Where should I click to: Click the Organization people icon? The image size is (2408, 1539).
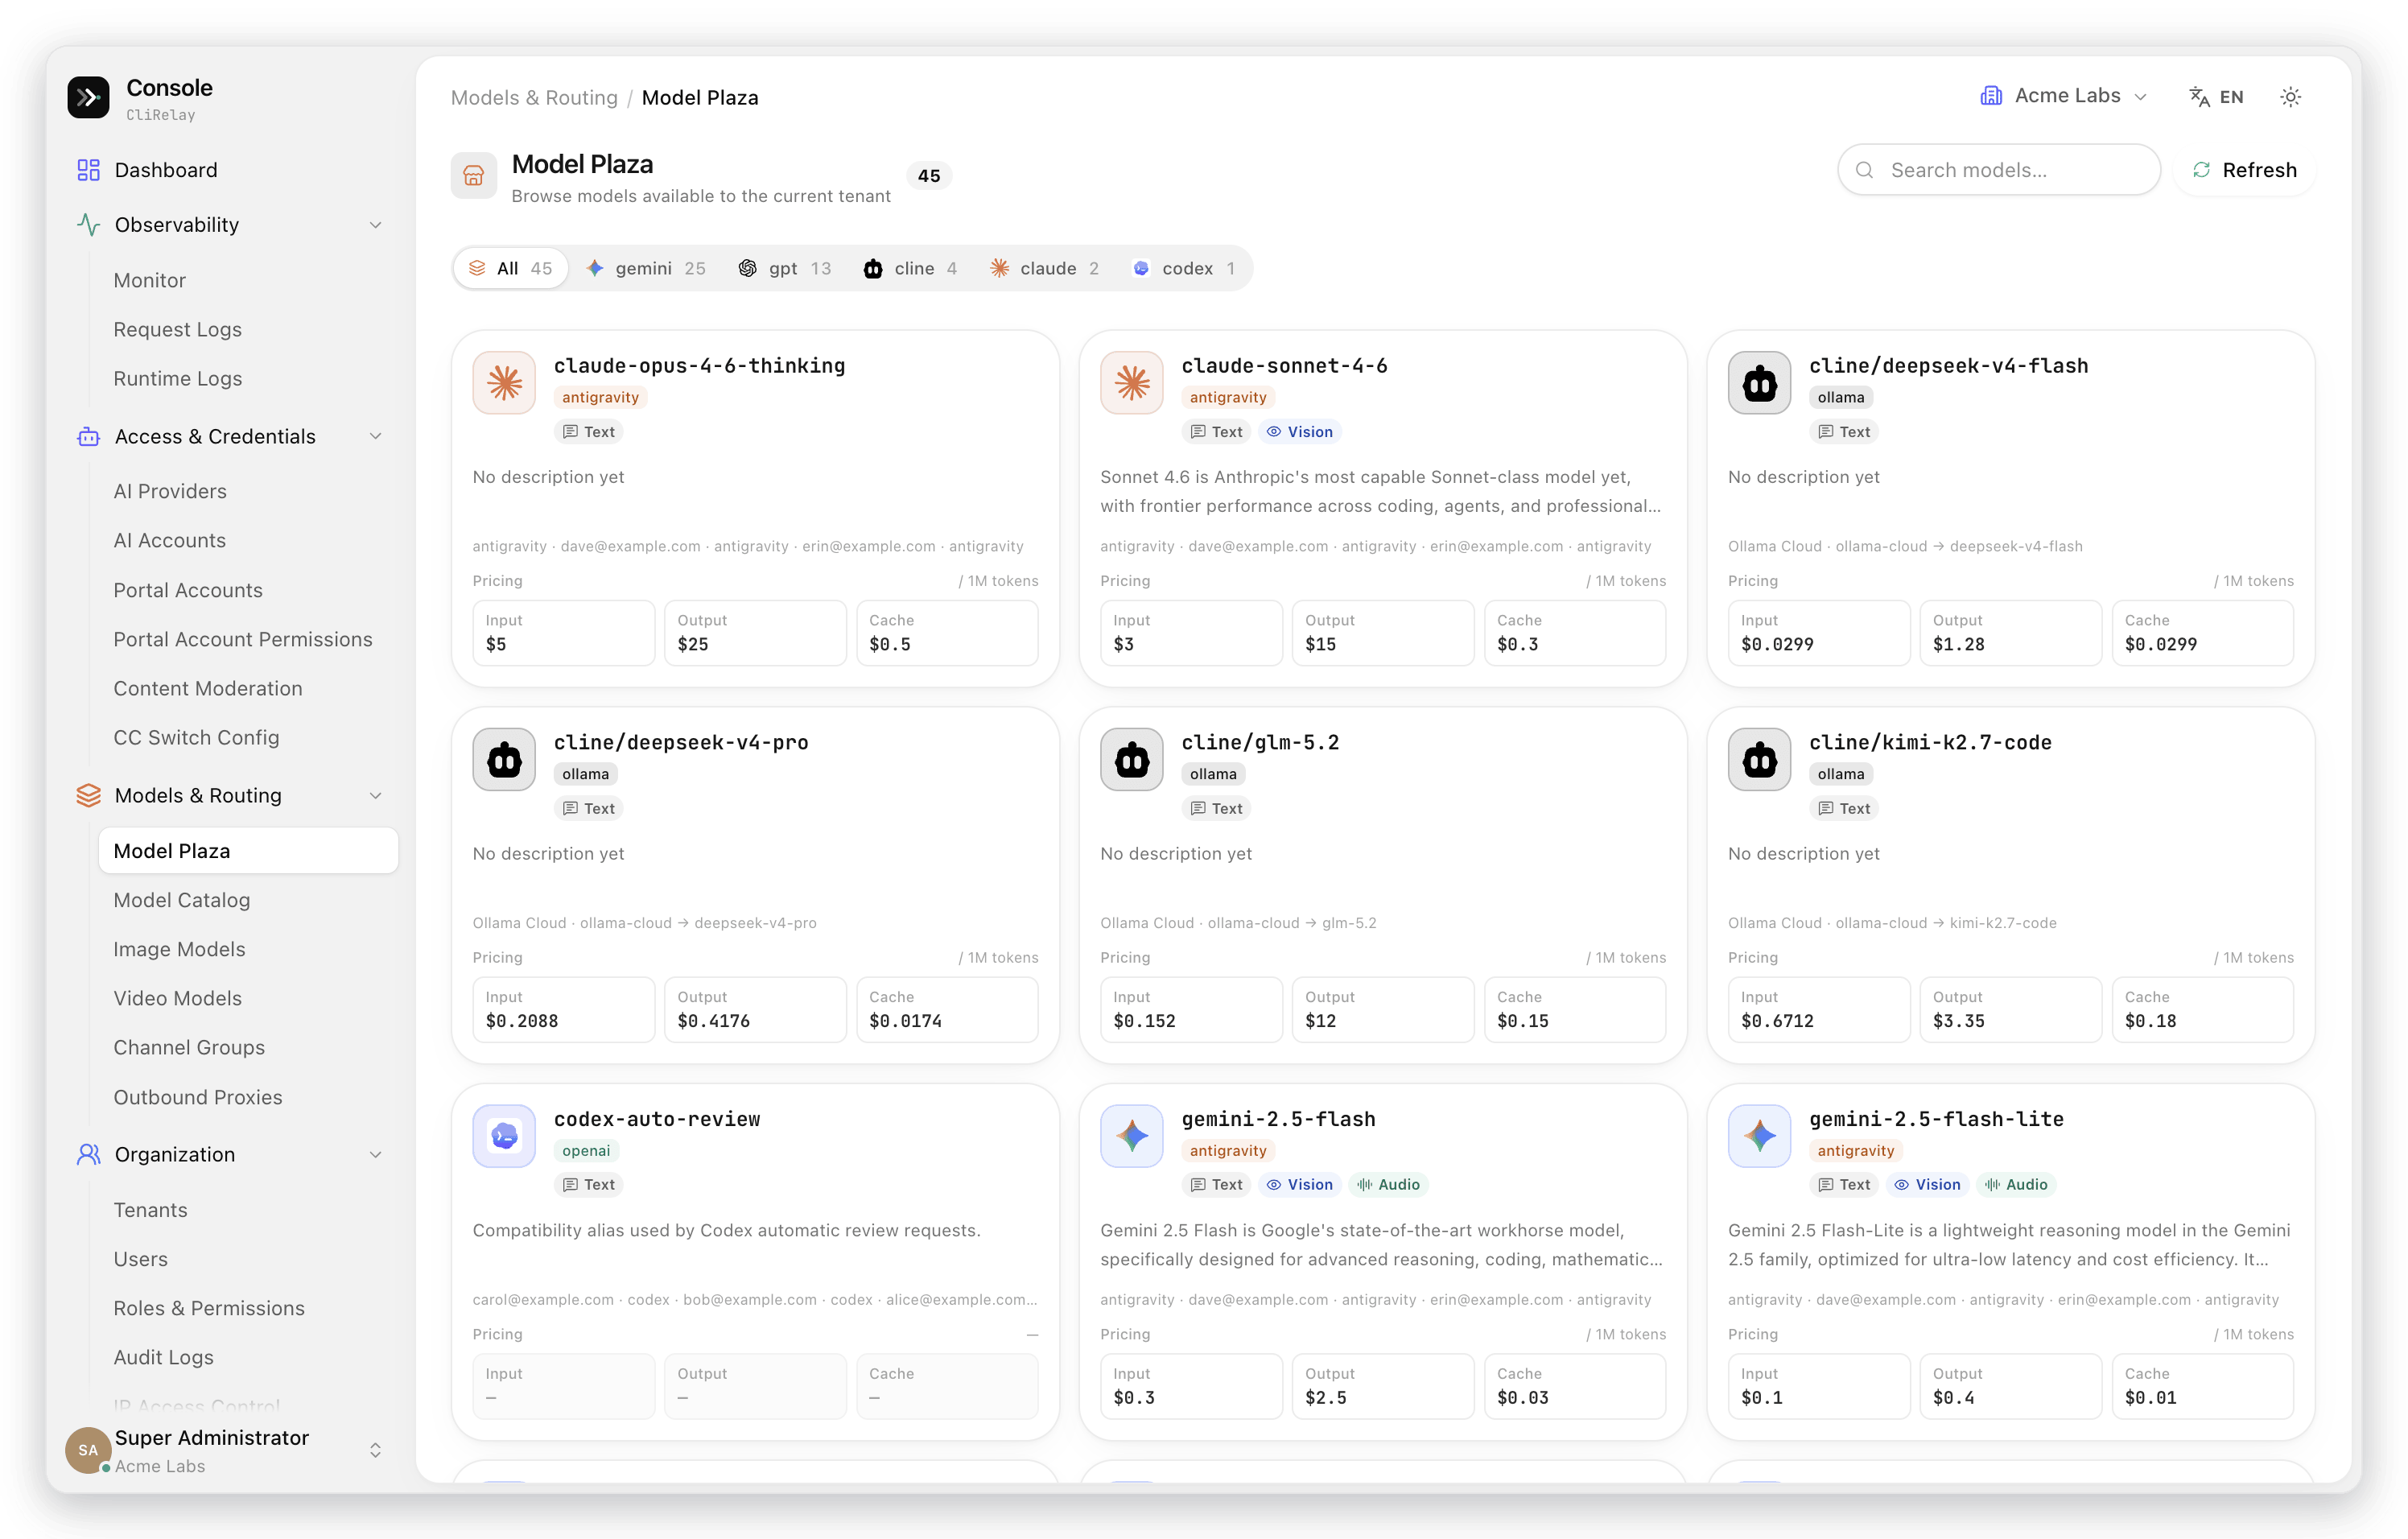88,1155
